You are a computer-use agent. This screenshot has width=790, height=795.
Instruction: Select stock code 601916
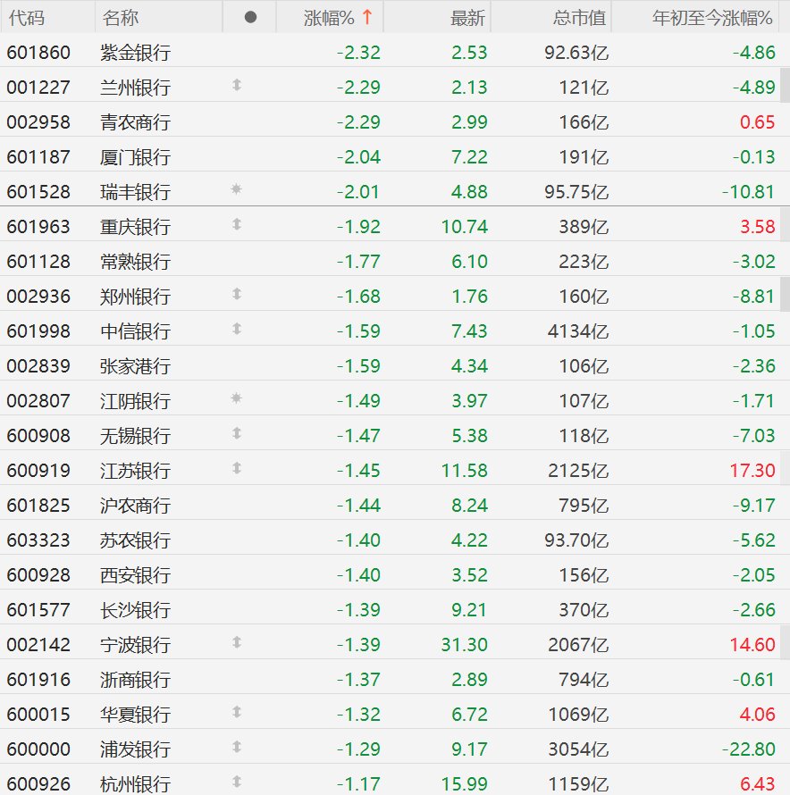click(38, 680)
